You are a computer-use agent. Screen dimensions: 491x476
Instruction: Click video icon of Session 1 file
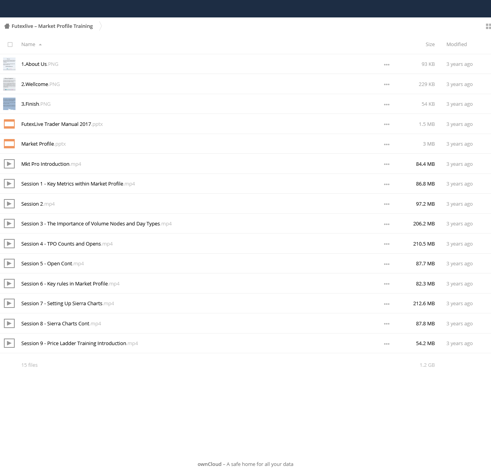pos(9,184)
